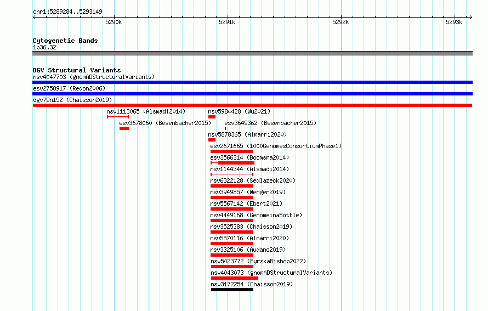This screenshot has width=488, height=311.
Task: Click the thin red interval for nsv1113065
Action: (118, 117)
